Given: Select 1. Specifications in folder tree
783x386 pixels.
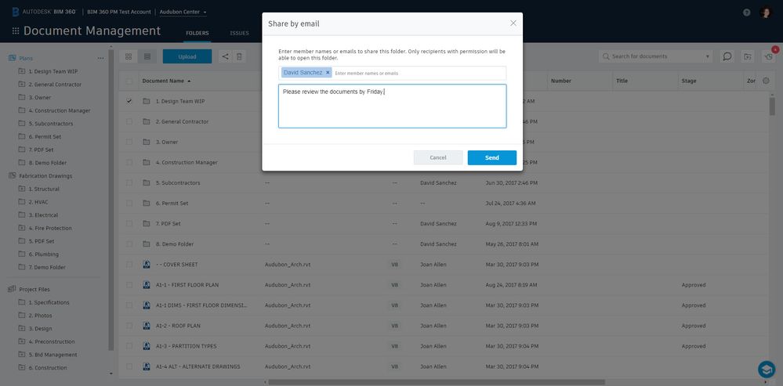Looking at the screenshot, I should coord(49,302).
